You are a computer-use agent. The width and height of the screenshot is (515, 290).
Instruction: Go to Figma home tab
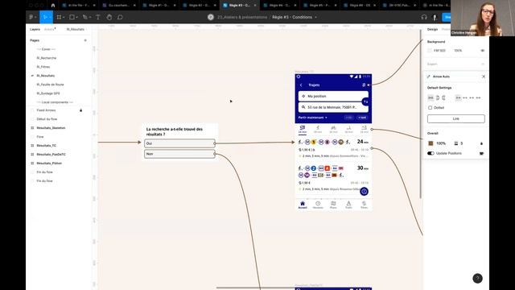[x=53, y=6]
